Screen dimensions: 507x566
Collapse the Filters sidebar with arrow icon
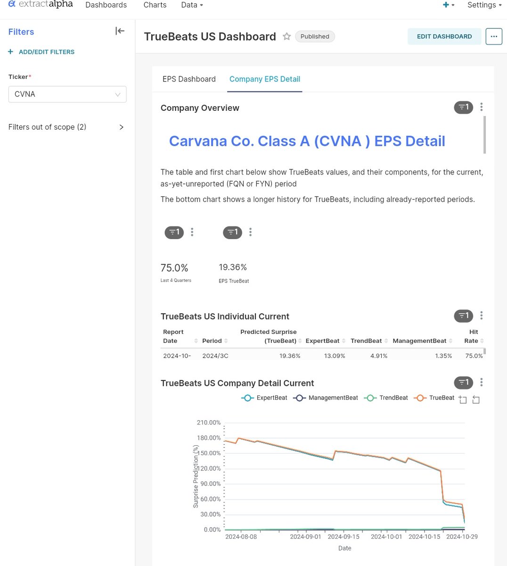120,31
